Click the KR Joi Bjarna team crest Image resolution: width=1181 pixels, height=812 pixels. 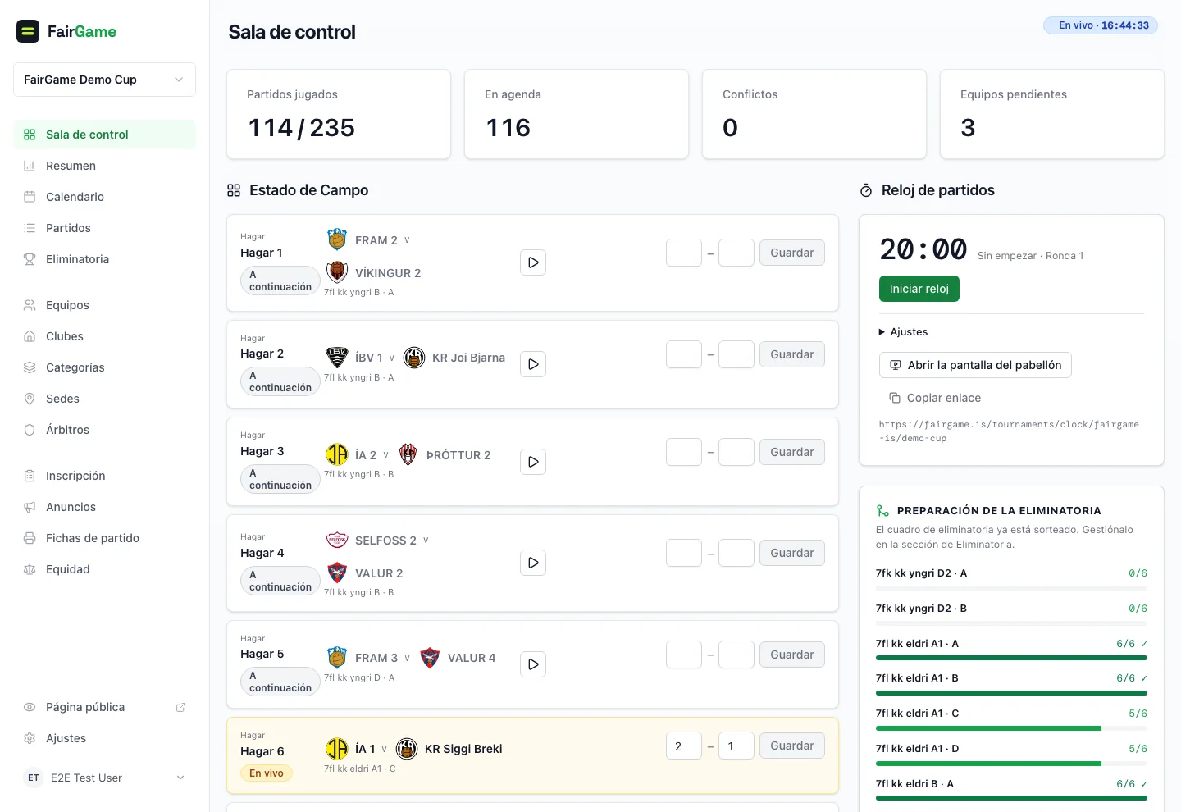(414, 358)
